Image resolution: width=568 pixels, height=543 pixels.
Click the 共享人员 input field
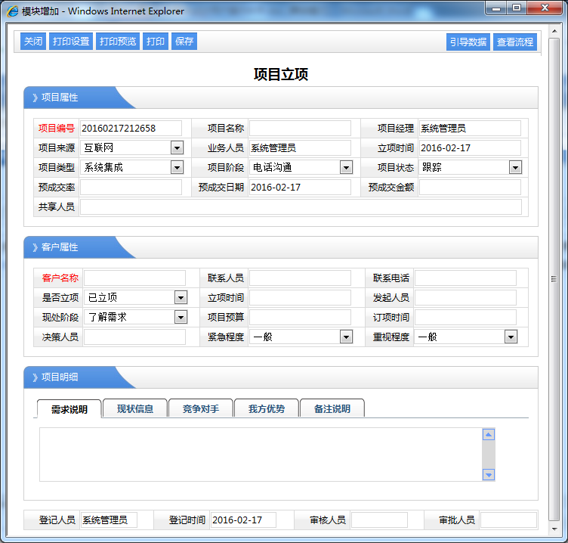[x=301, y=207]
